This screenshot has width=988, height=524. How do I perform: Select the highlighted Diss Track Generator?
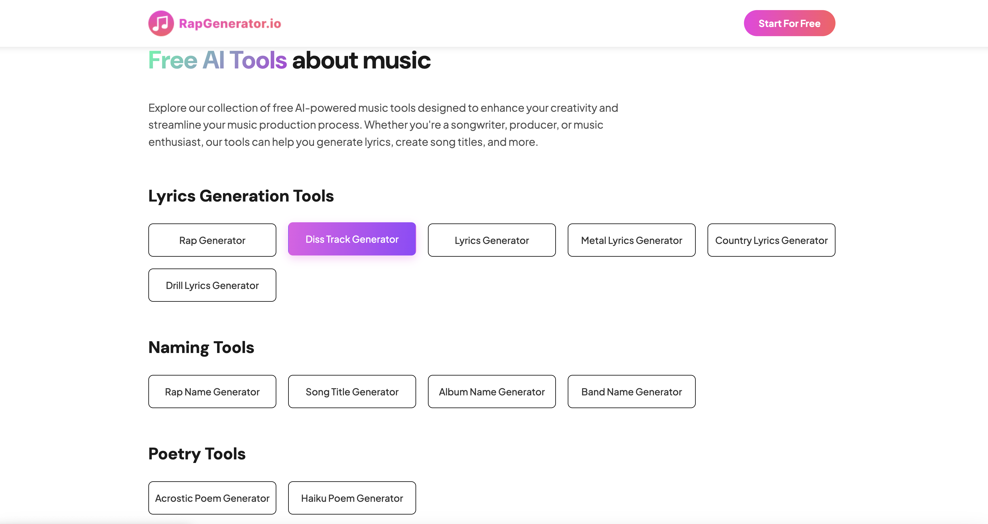coord(352,239)
